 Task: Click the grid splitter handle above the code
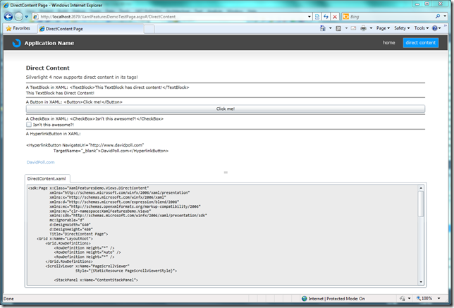tap(226, 172)
